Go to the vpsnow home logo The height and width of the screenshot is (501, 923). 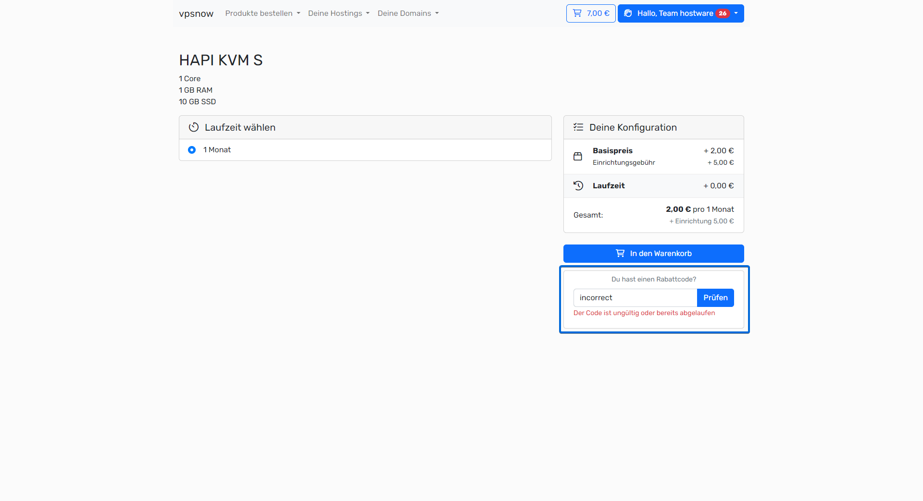(x=196, y=13)
